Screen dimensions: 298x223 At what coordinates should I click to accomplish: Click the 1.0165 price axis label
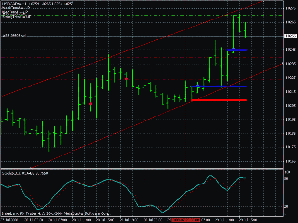290,161
